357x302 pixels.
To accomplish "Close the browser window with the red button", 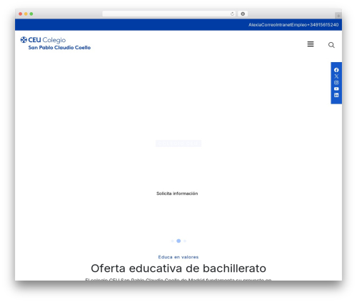I will (x=21, y=14).
